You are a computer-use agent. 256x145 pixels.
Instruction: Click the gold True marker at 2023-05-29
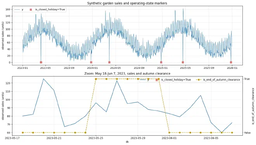click(138, 79)
